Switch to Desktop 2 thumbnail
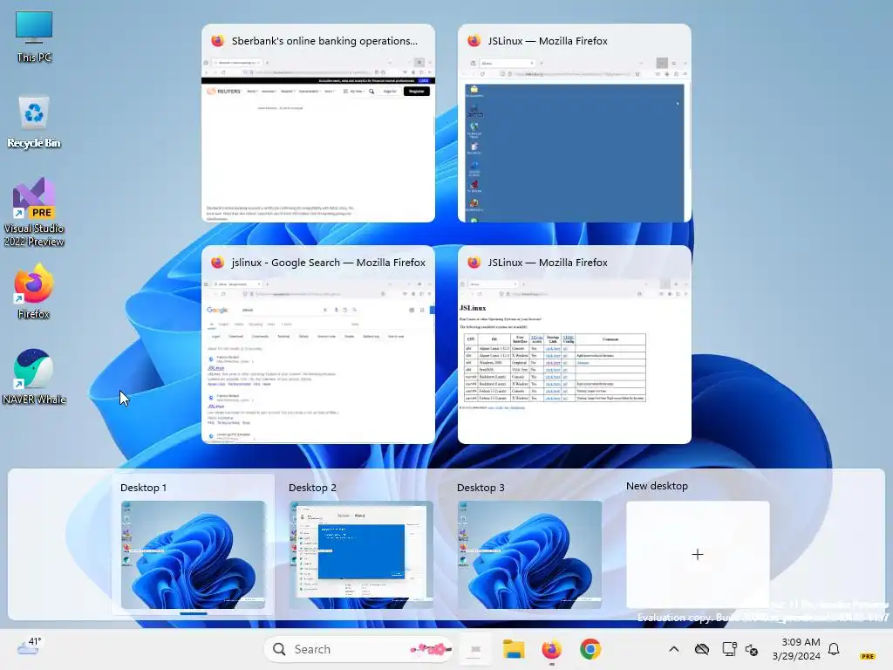Viewport: 893px width, 670px height. click(361, 554)
